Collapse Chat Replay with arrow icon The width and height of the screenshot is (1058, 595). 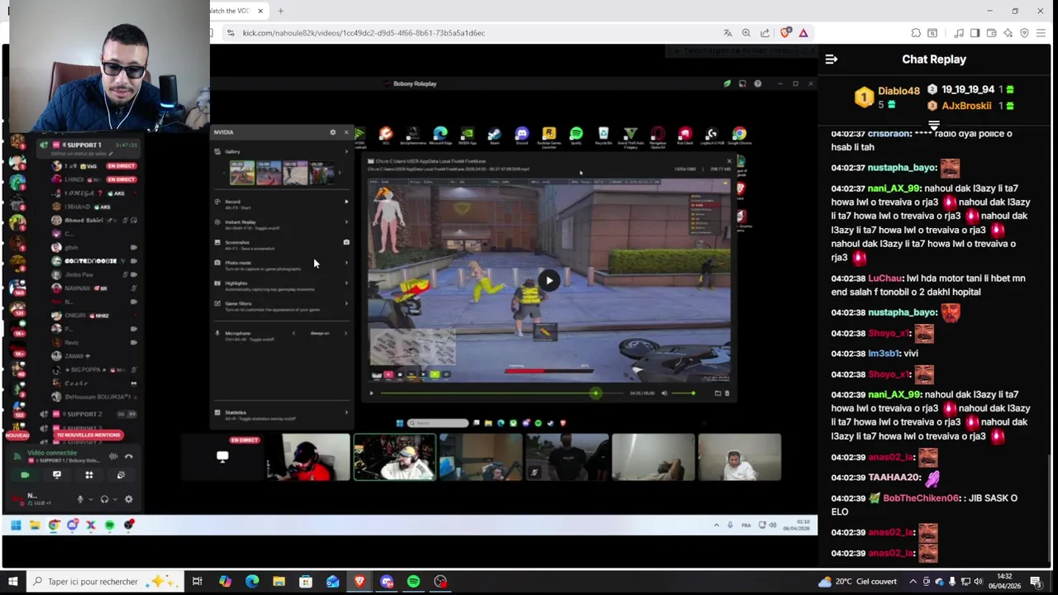832,59
